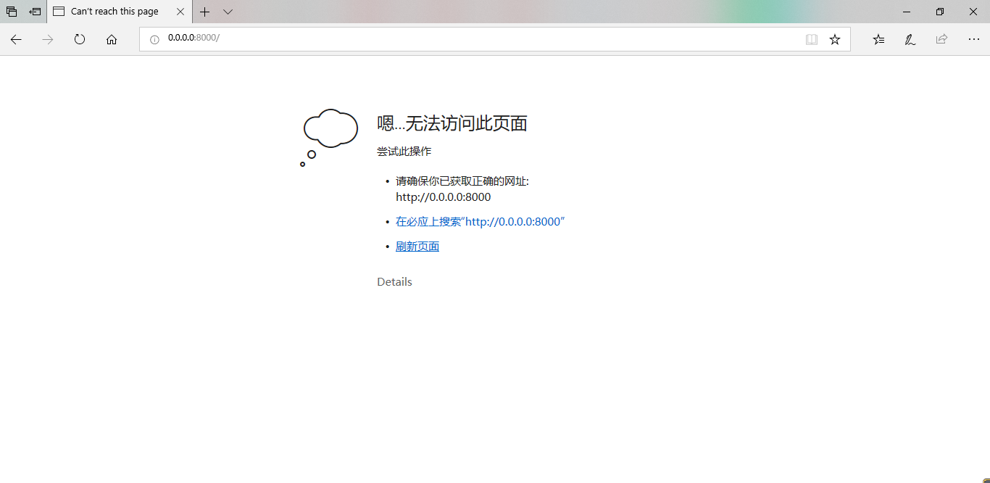Search Bing for http://0.0.0.0:8000 link
Viewport: 990px width, 483px height.
[480, 222]
